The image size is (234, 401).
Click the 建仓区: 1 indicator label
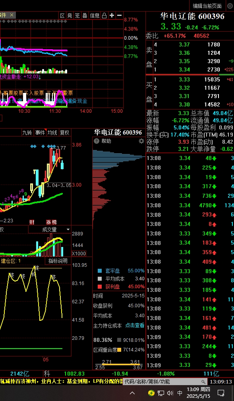tap(11, 261)
